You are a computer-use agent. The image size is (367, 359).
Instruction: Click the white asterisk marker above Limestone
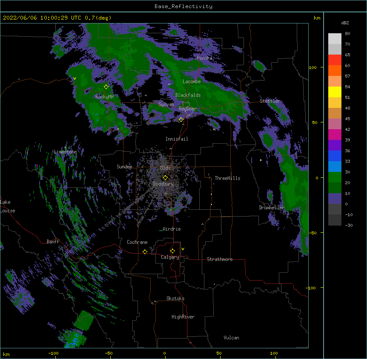[65, 148]
